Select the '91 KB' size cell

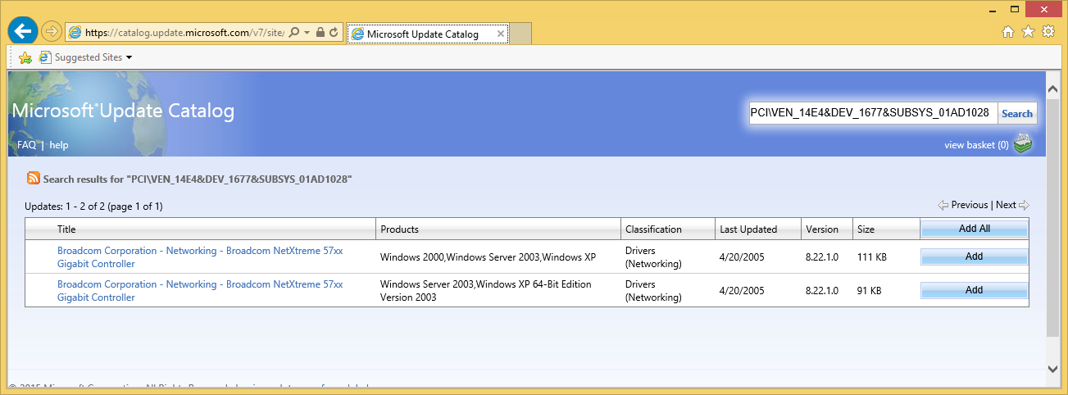pyautogui.click(x=869, y=291)
